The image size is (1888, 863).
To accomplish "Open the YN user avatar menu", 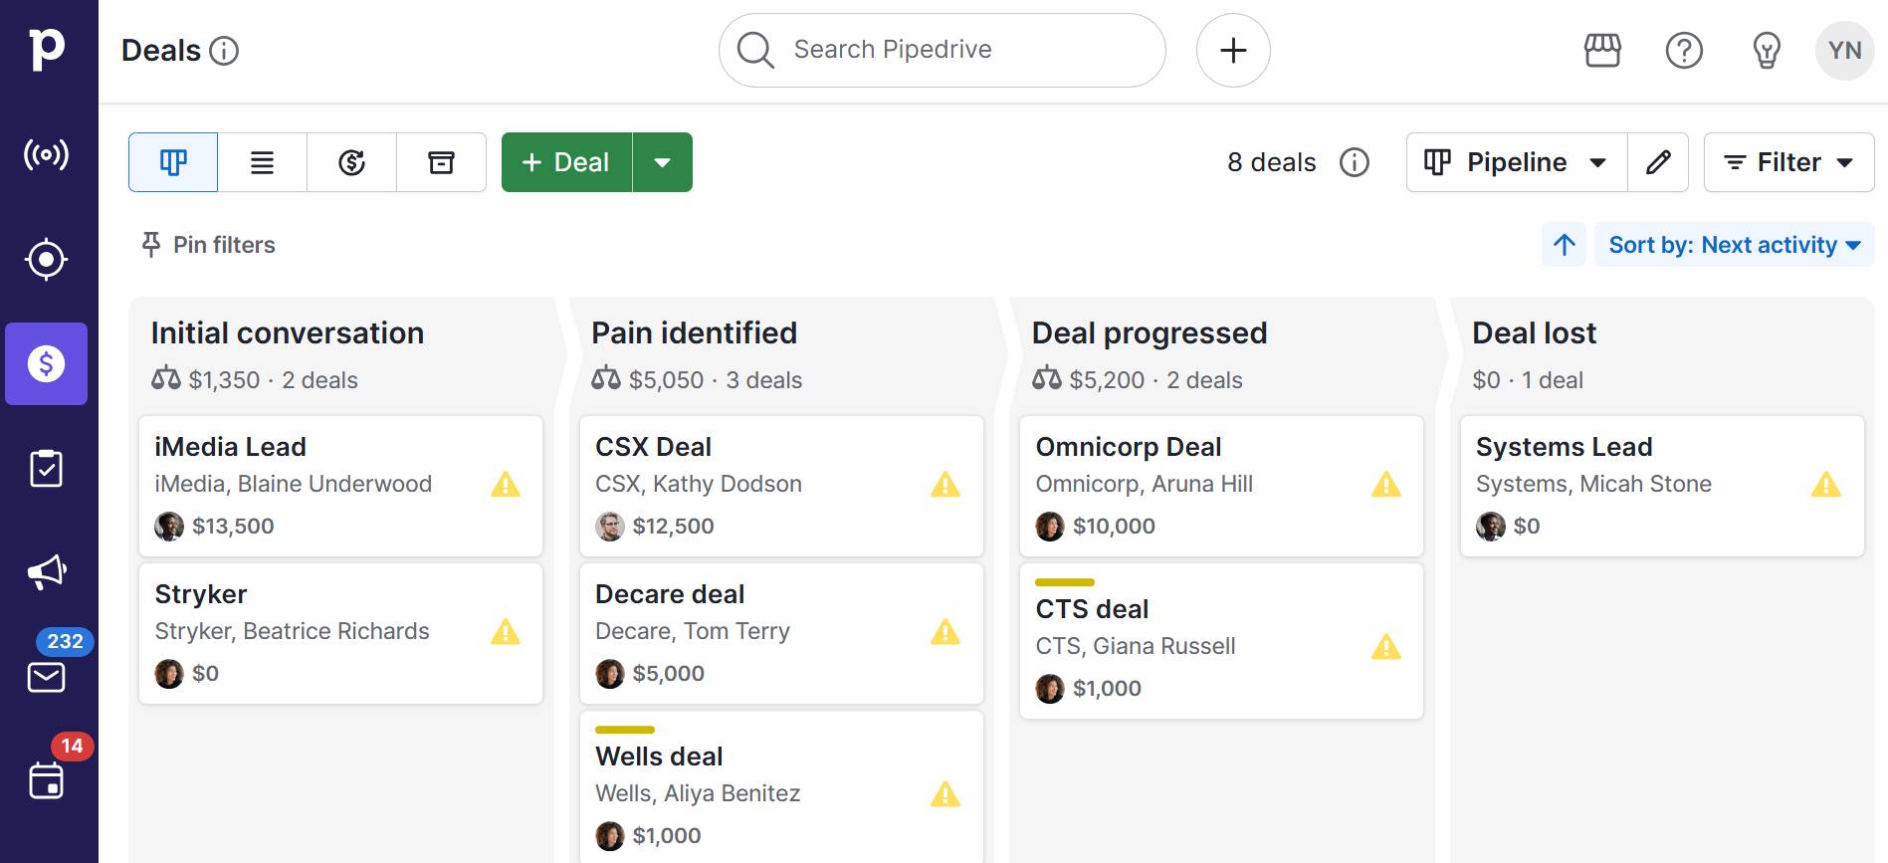I will coord(1844,50).
